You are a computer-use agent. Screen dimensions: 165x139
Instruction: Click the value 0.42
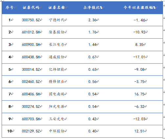92,119
